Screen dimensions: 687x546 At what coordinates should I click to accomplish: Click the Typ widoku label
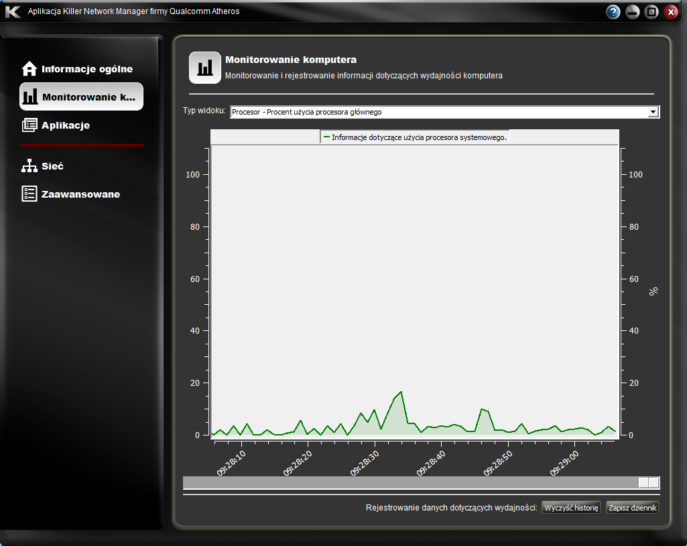pyautogui.click(x=204, y=111)
